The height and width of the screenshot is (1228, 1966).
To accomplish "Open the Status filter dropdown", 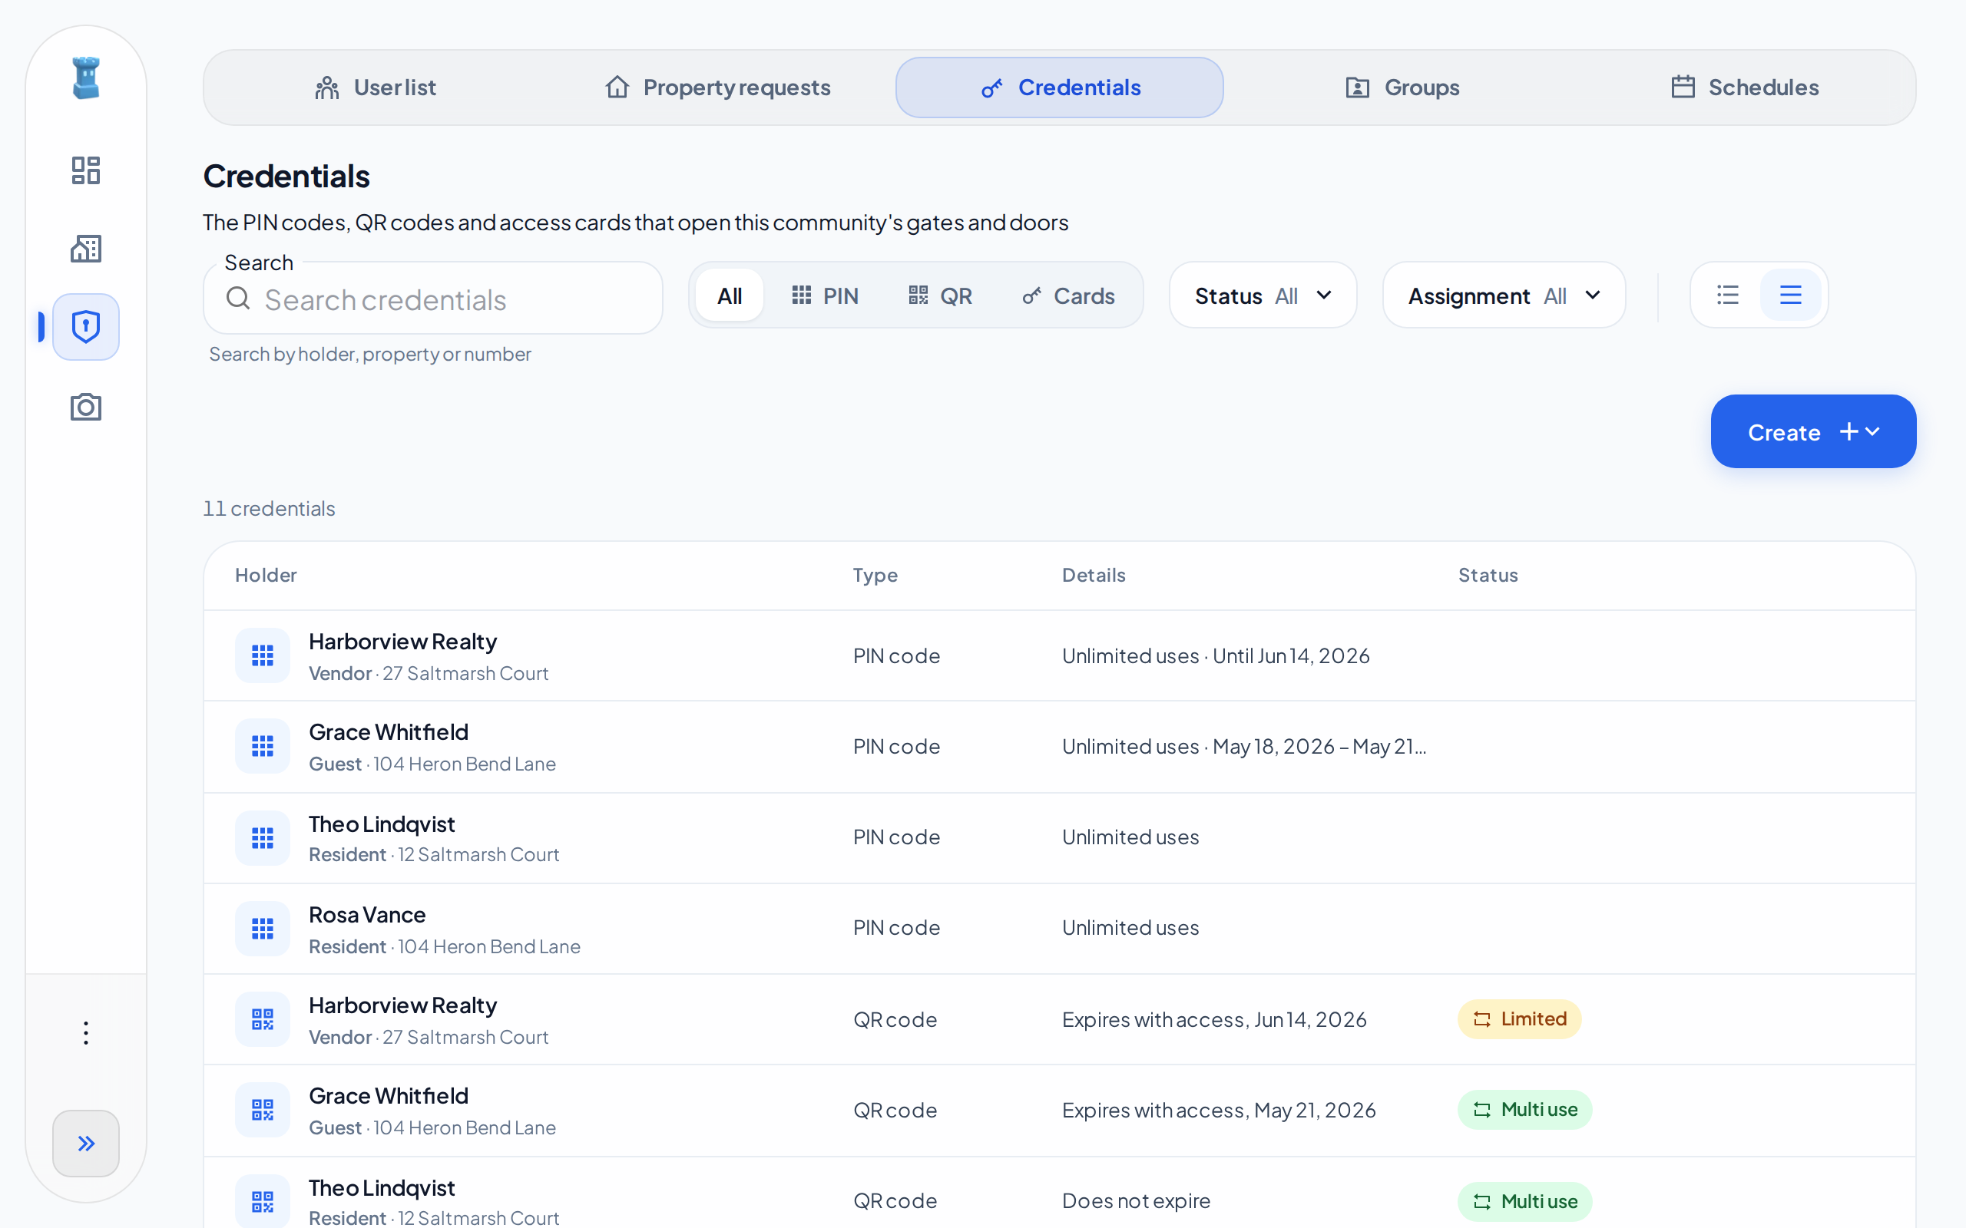I will coord(1263,295).
